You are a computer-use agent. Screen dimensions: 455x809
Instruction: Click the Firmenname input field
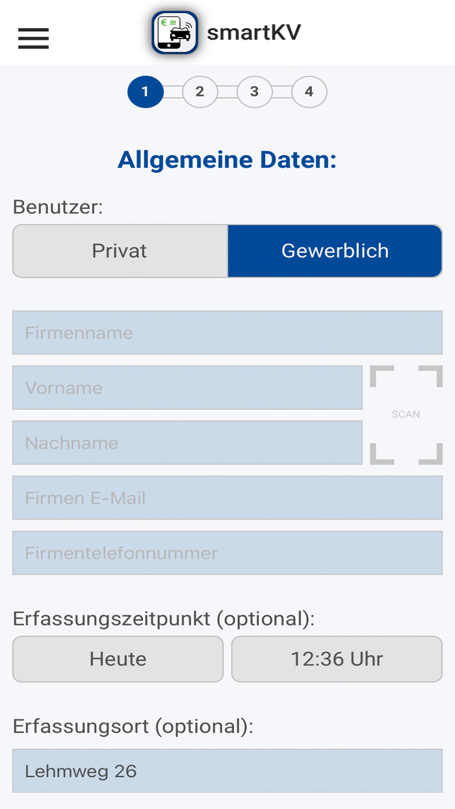click(227, 332)
